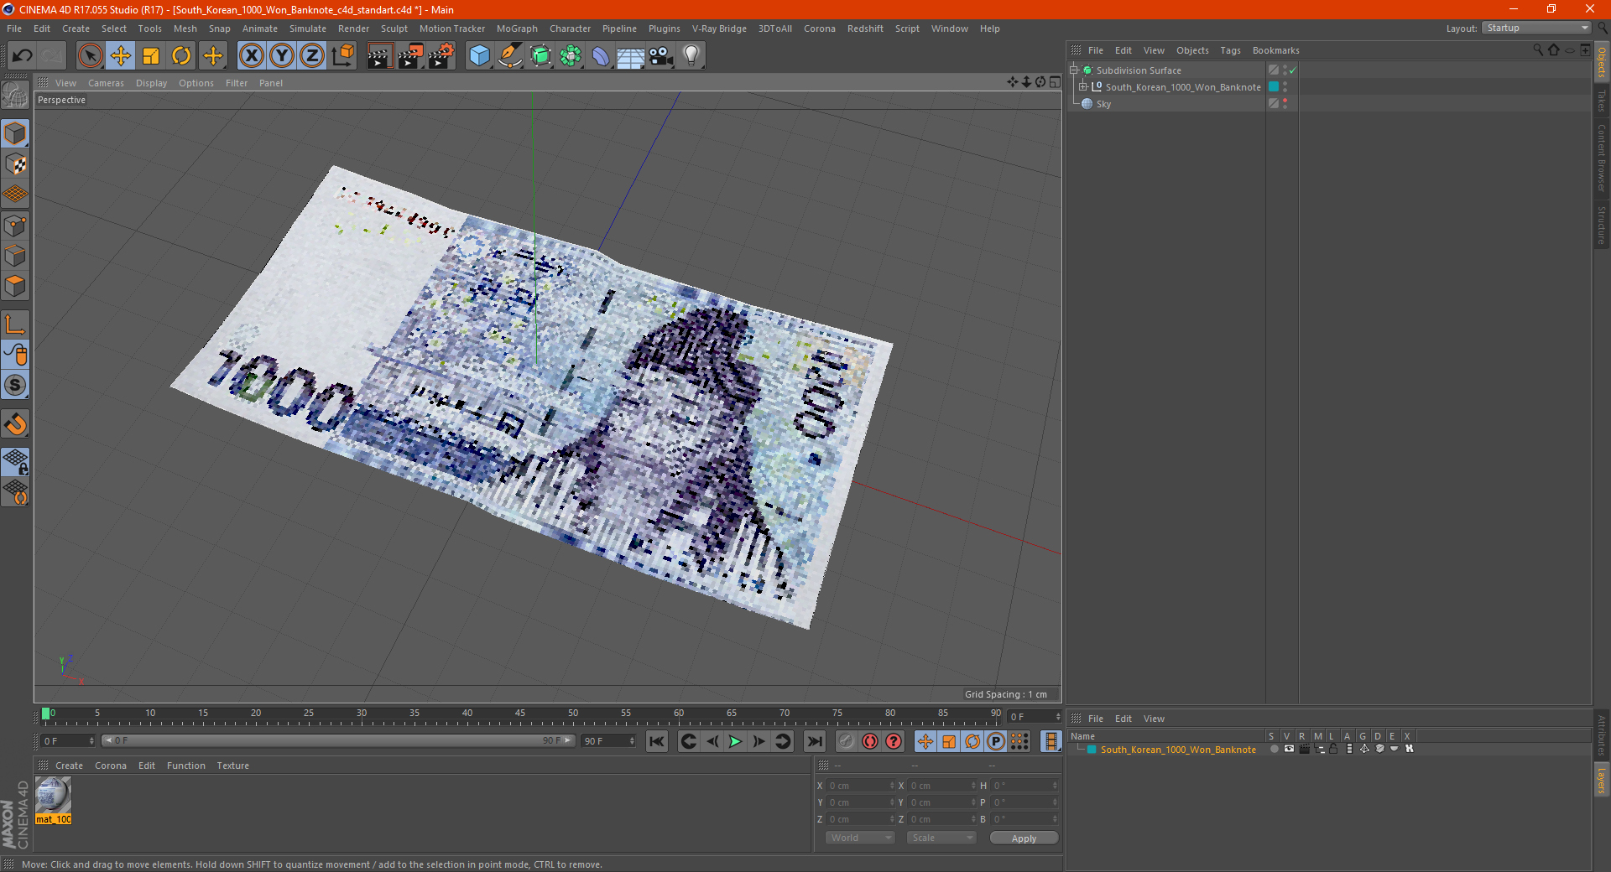Collapse the Subdivision Surface tree item
Viewport: 1611px width, 872px height.
1074,70
